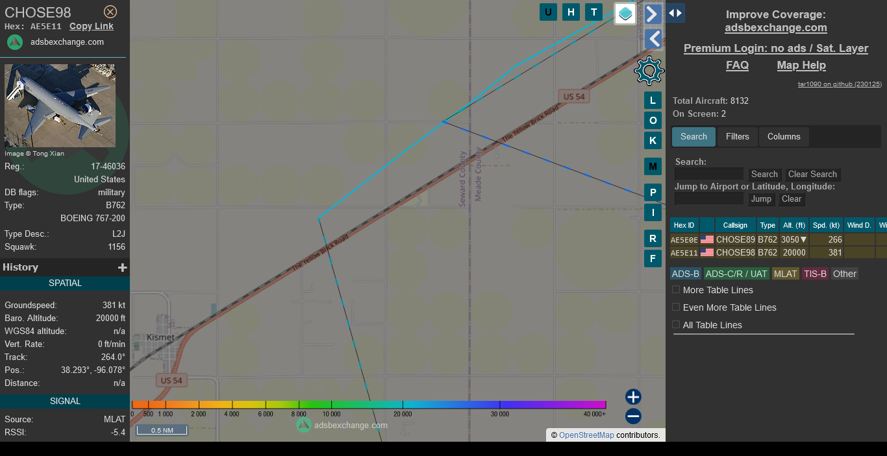Focus the Jump to Airport input field
This screenshot has height=456, width=887.
tap(709, 198)
